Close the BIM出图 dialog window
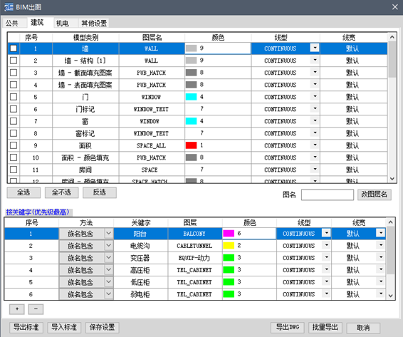Screen dimensions: 403x337 (394, 7)
